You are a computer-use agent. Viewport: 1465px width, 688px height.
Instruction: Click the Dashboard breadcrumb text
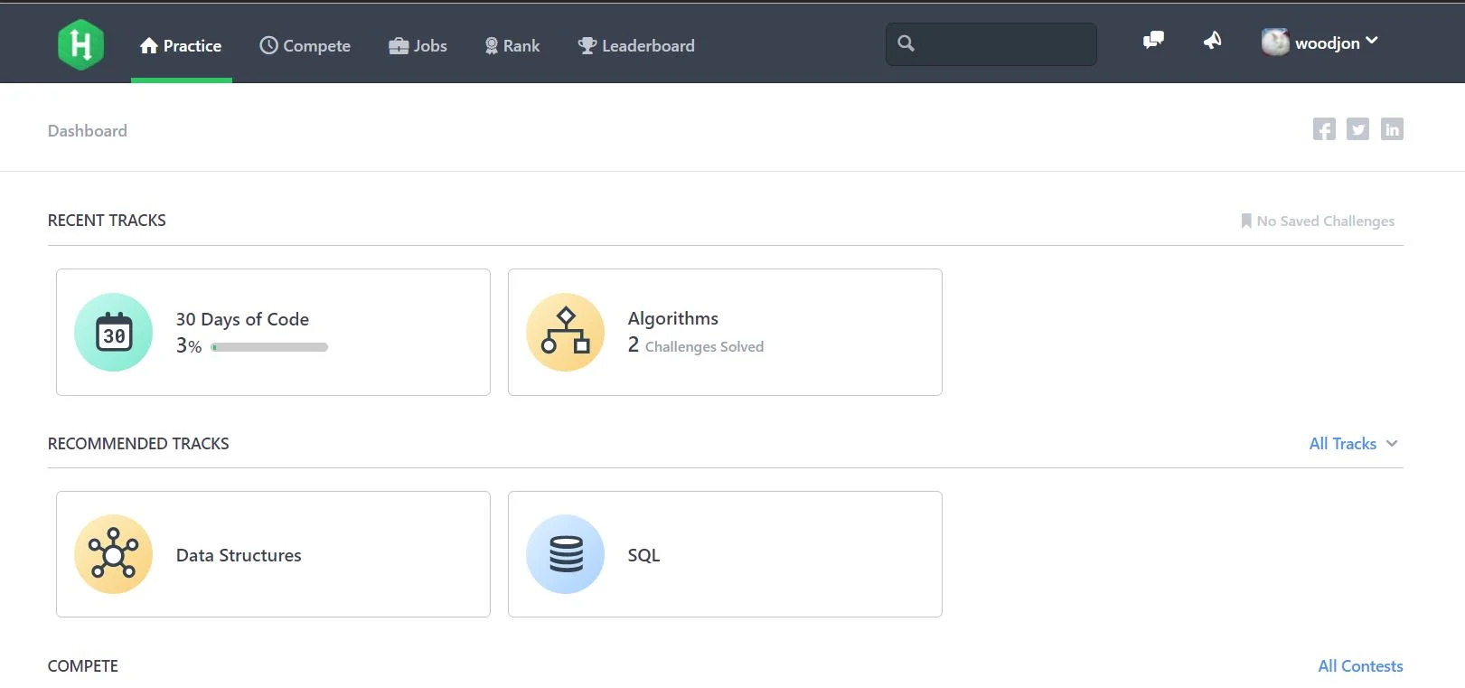pyautogui.click(x=88, y=131)
